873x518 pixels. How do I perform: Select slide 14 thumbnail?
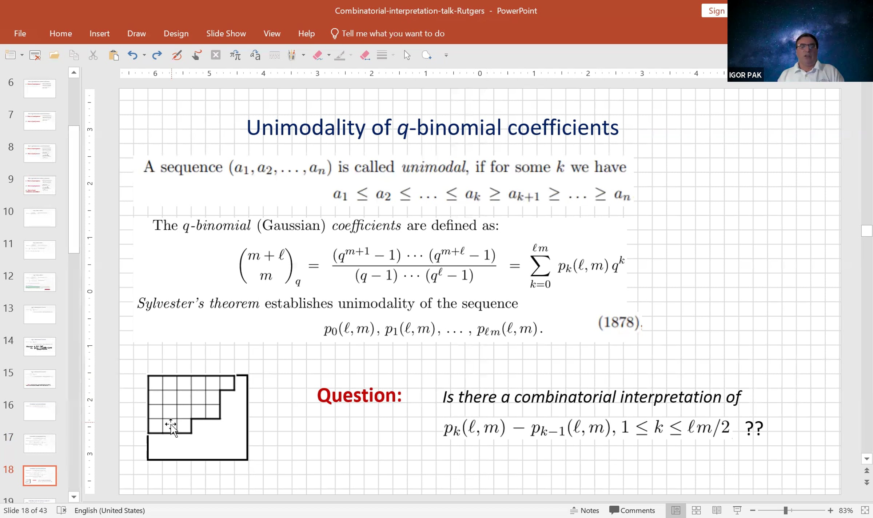[40, 346]
